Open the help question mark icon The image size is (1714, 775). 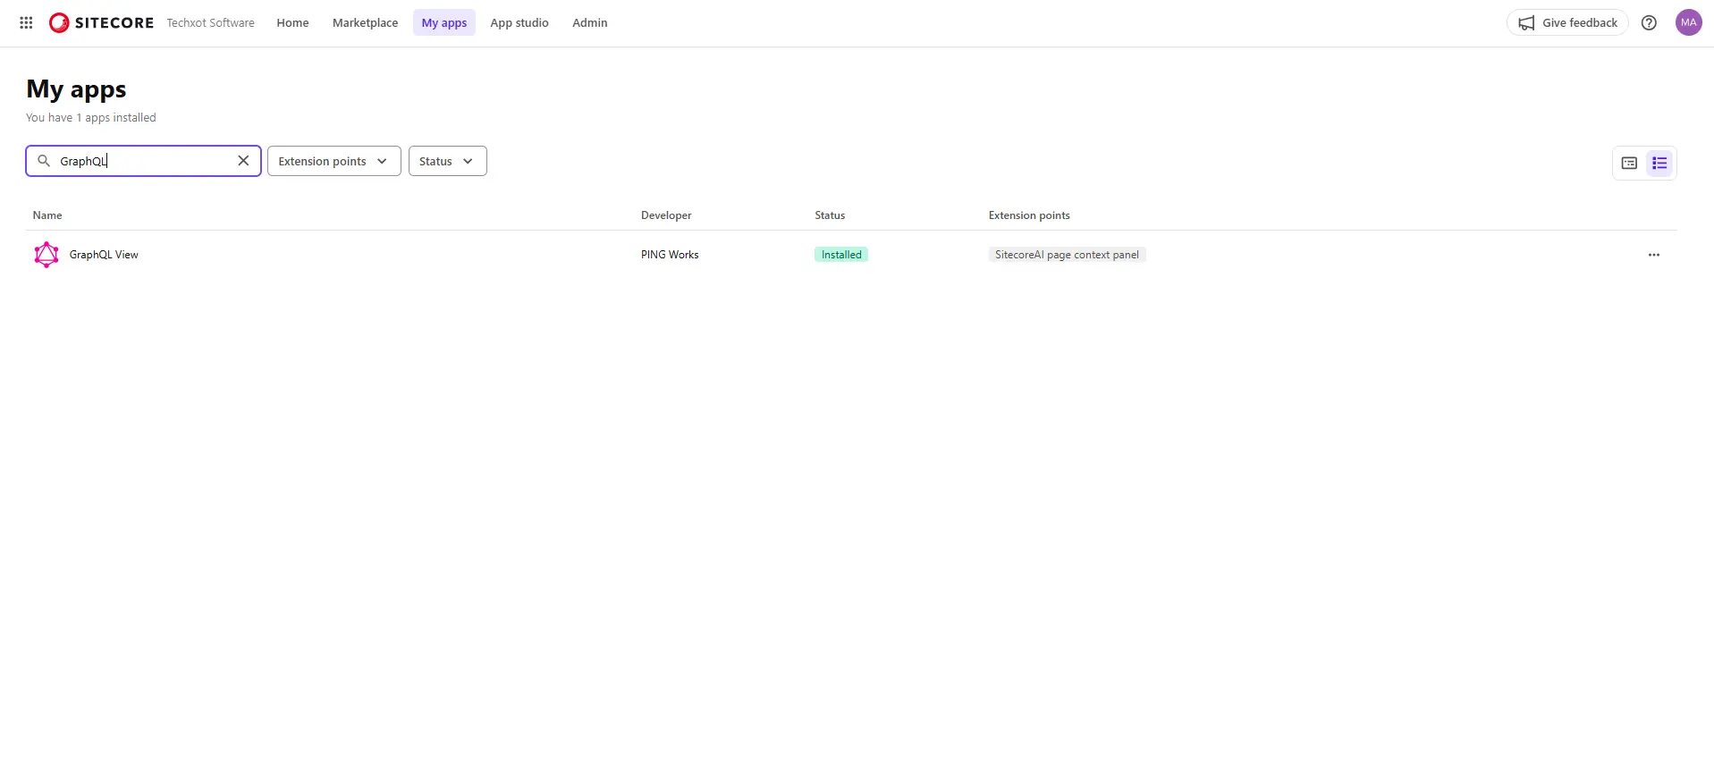pos(1649,23)
